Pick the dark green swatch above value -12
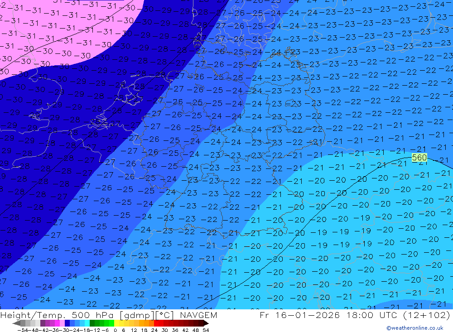 click(x=92, y=323)
